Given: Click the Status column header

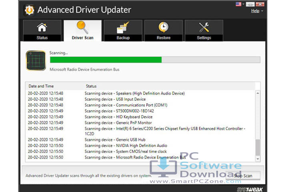Looking at the screenshot, I should [91, 86].
